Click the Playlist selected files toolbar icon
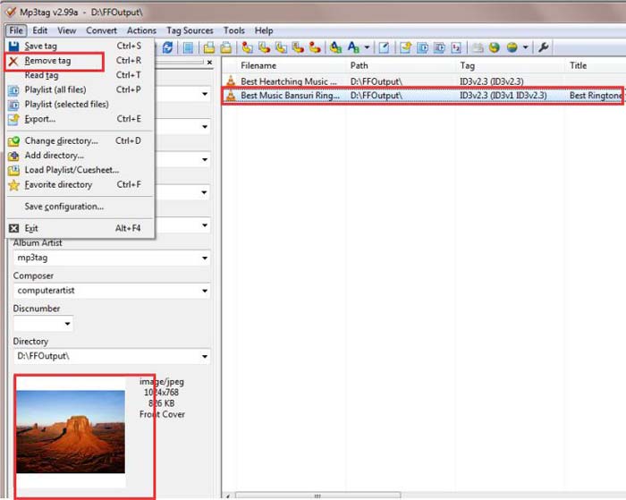This screenshot has height=500, width=626. point(439,47)
